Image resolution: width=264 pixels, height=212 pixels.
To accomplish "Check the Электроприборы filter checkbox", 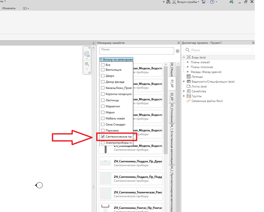I will click(x=103, y=143).
